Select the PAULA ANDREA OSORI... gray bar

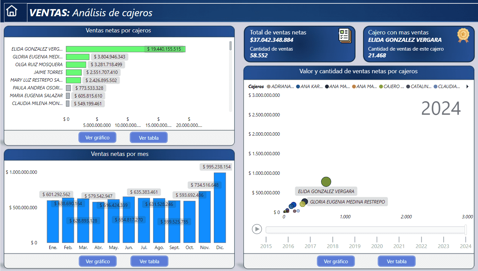68,88
